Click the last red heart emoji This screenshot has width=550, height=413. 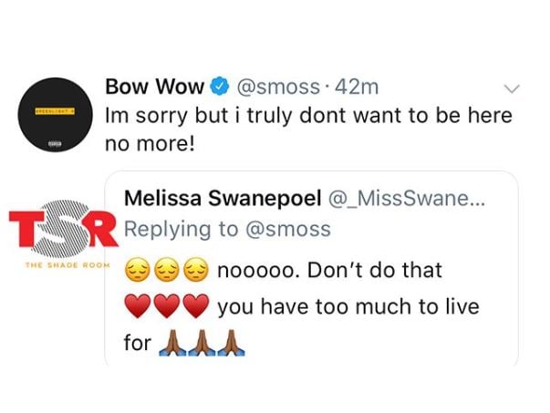coord(196,305)
